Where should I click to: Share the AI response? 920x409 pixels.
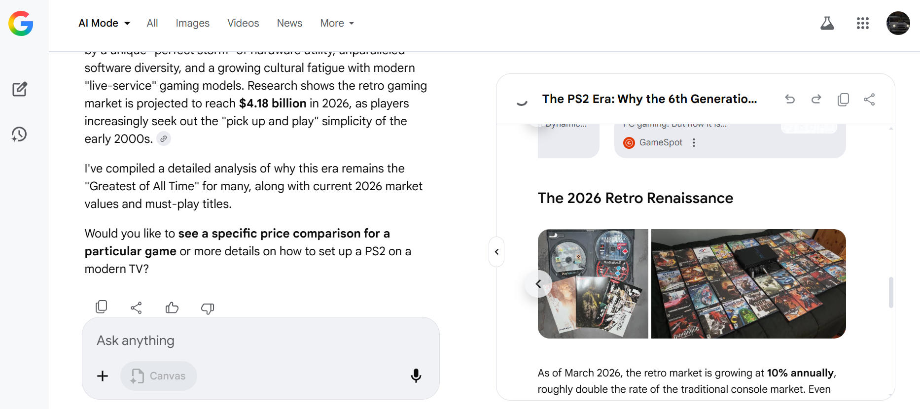pos(136,308)
